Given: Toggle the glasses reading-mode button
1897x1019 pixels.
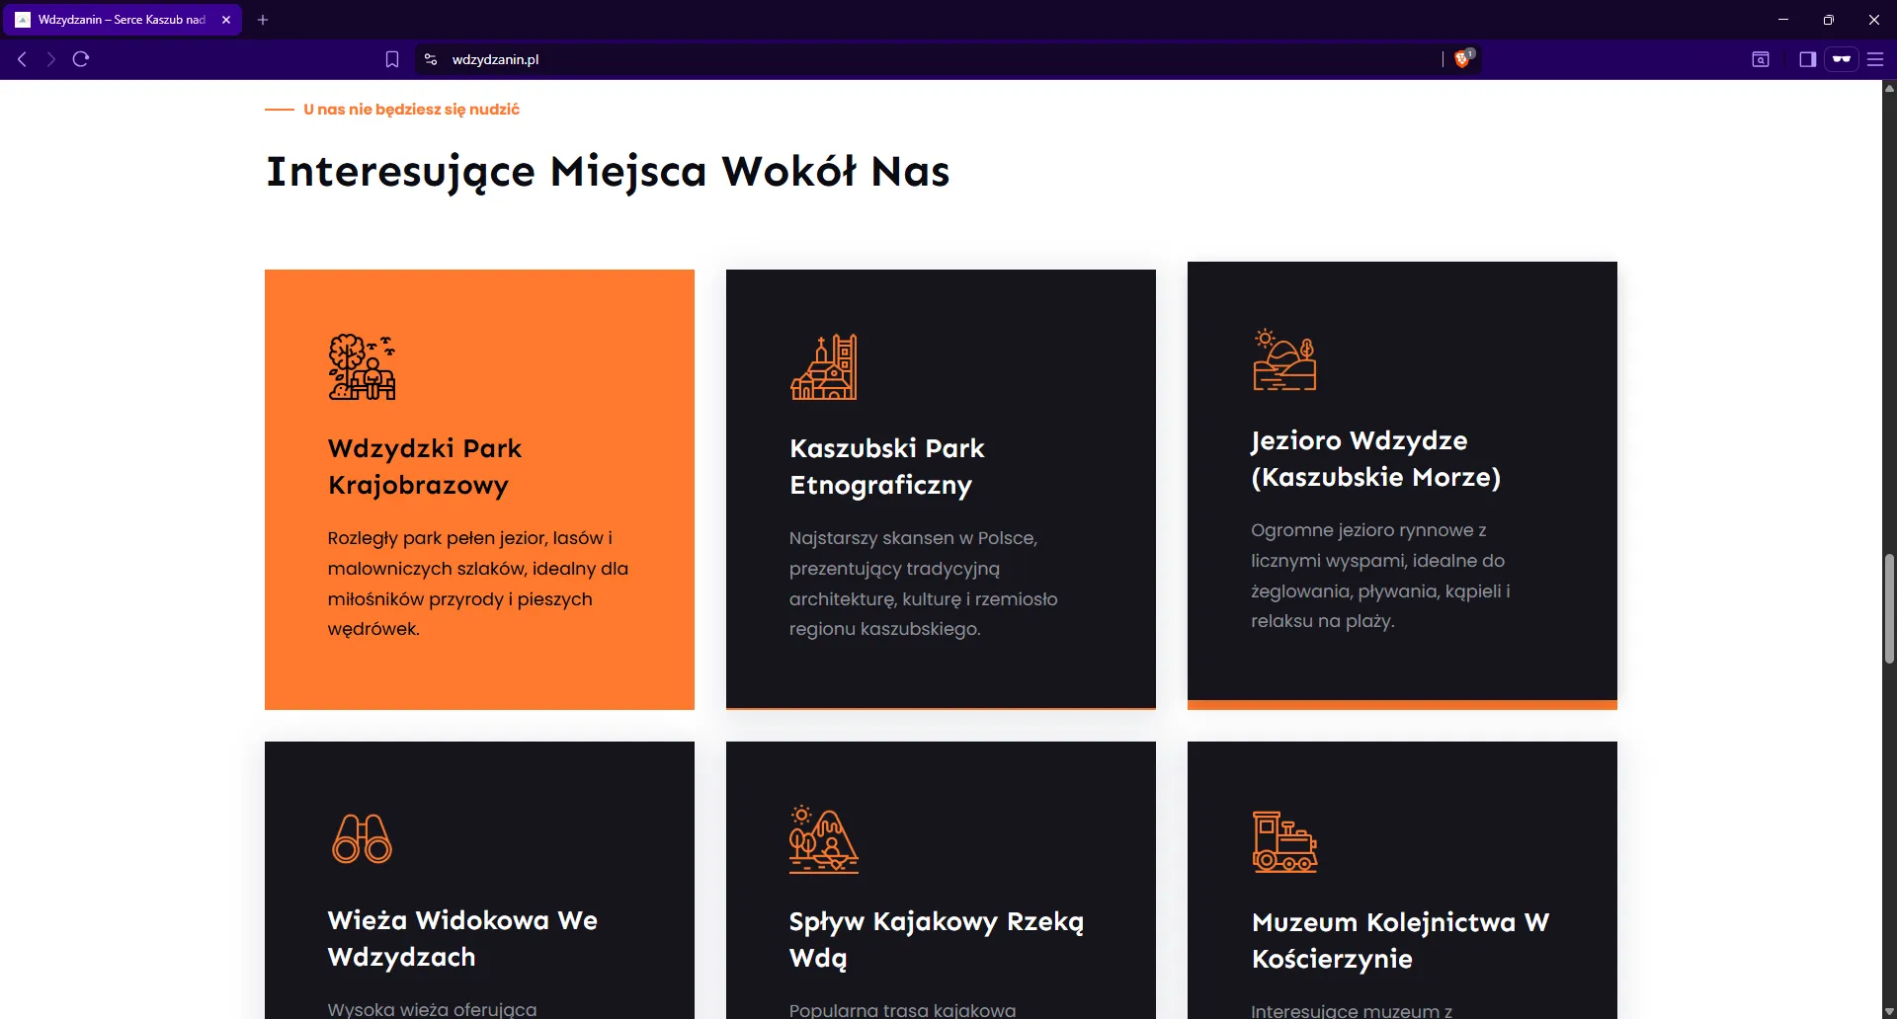Looking at the screenshot, I should (1842, 59).
